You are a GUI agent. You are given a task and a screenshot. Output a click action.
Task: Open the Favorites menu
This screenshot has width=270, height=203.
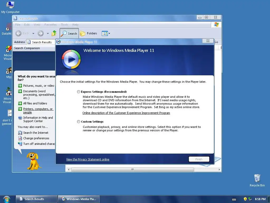[50, 25]
